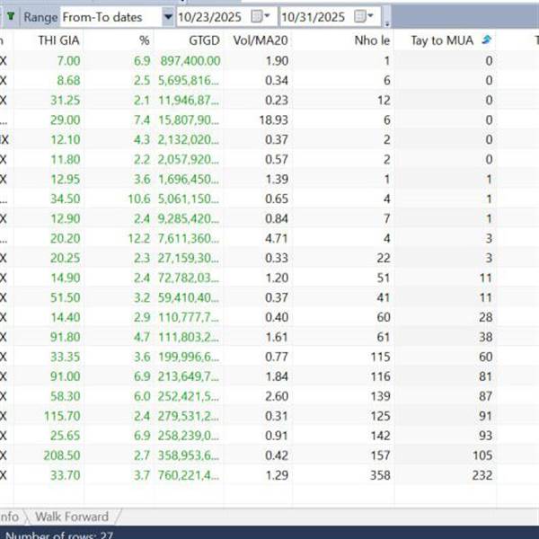This screenshot has width=539, height=539.
Task: Open the calendar picker for the 10/23/2025 date
Action: tap(261, 16)
